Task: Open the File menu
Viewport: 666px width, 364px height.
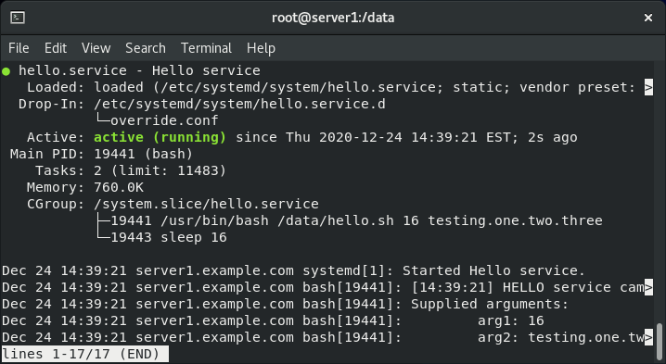Action: pos(19,48)
